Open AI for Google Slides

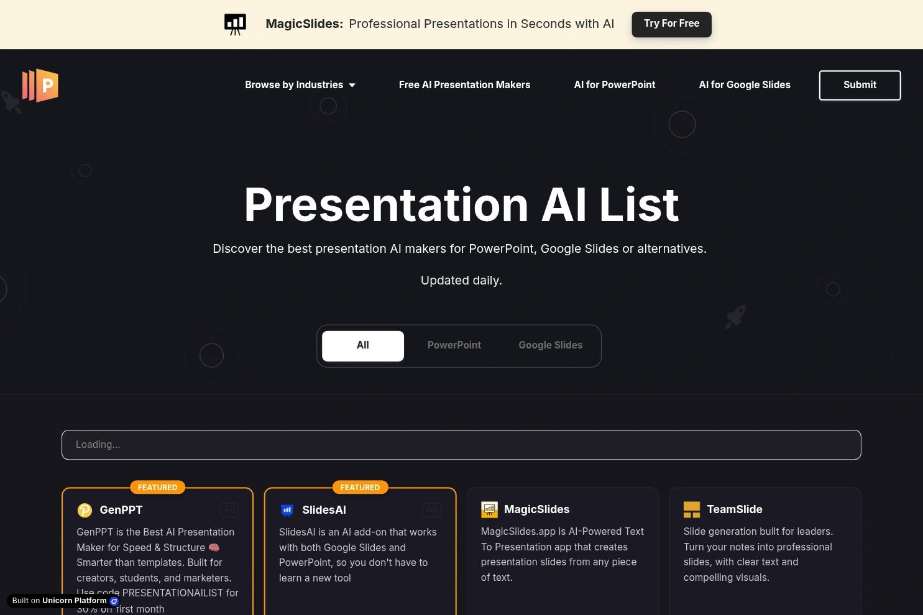tap(745, 84)
